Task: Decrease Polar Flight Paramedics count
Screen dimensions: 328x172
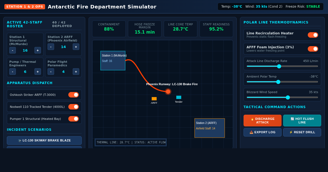Action: [51, 72]
